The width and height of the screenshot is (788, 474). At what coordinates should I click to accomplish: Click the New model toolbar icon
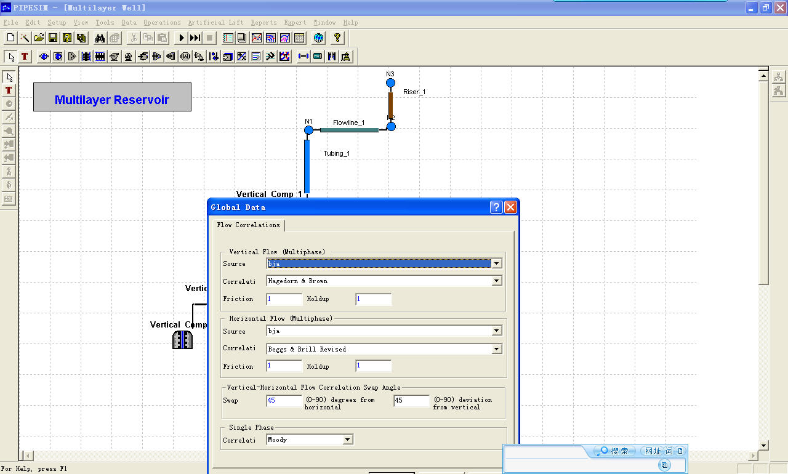click(10, 38)
